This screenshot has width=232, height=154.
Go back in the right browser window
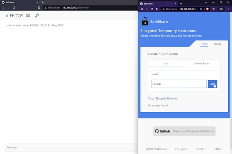point(142,9)
